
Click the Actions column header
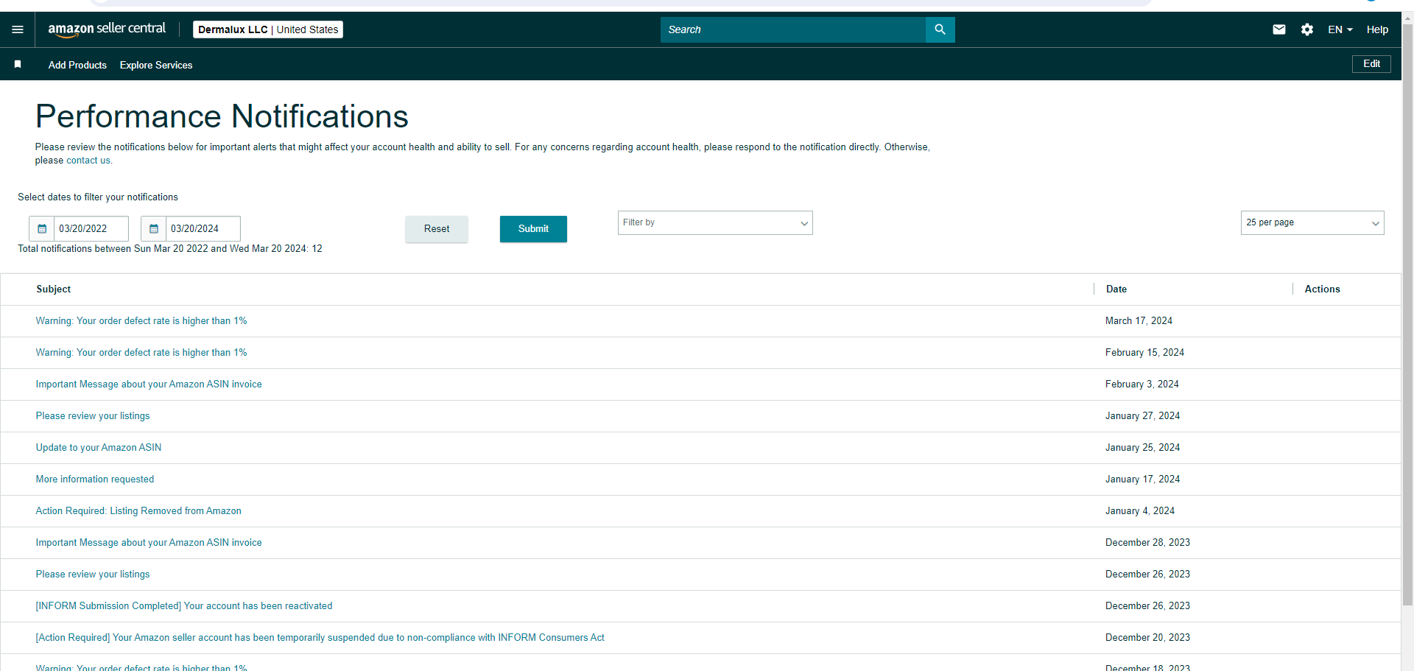[x=1323, y=289]
